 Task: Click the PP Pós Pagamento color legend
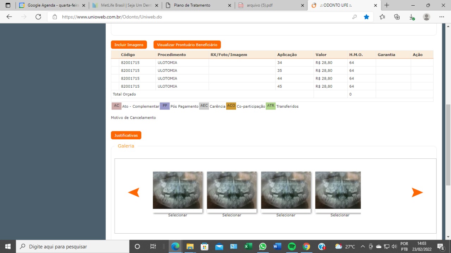click(165, 106)
